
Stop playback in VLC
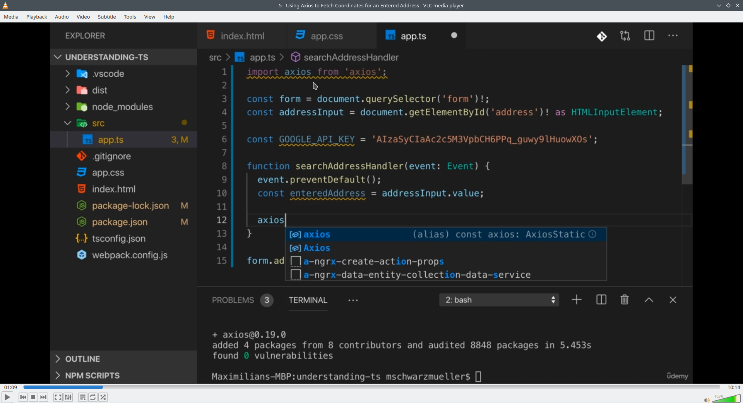33,397
